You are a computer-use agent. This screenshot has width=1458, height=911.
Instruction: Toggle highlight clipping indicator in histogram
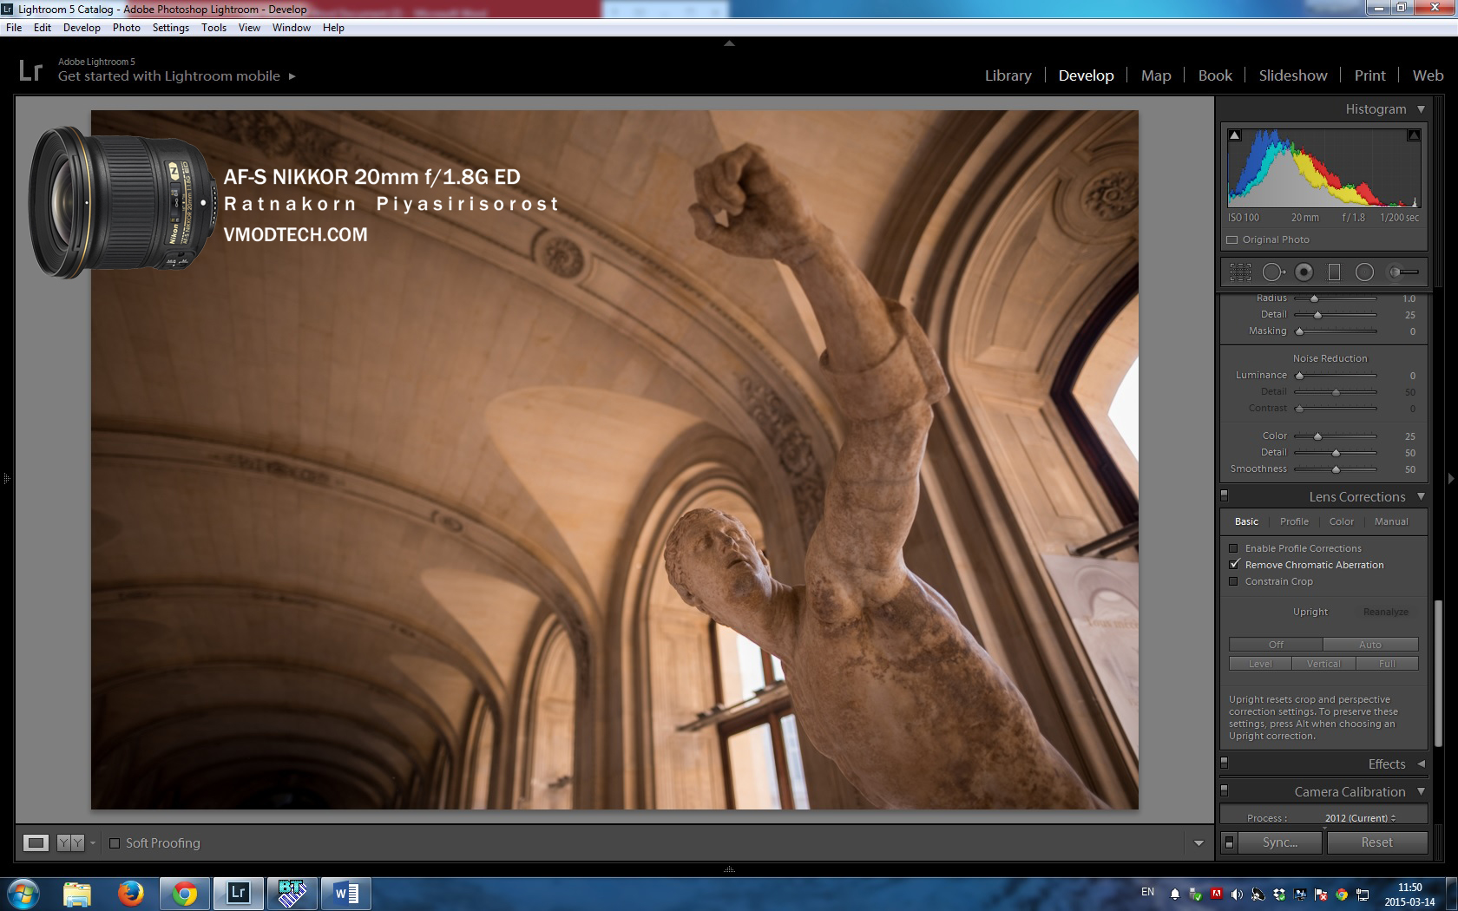pyautogui.click(x=1414, y=135)
